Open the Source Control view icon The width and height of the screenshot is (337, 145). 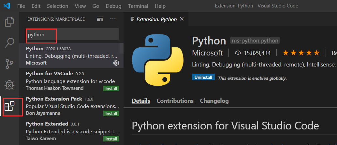(9, 64)
